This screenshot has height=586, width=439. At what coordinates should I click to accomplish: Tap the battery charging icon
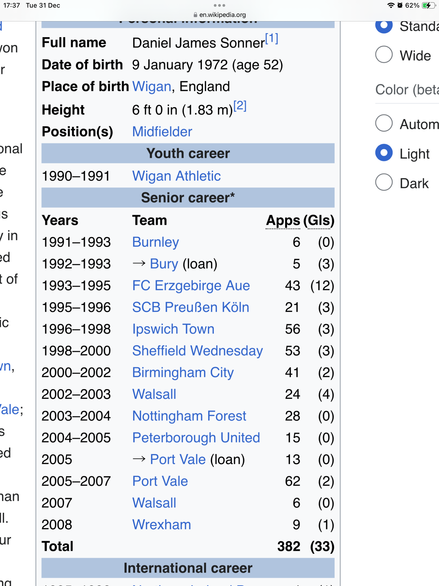pos(428,5)
